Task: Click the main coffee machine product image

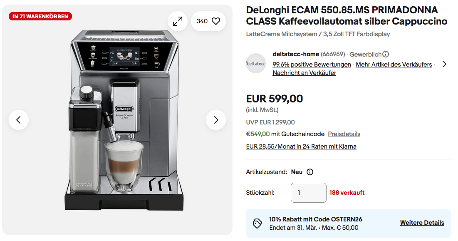Action: (x=124, y=120)
